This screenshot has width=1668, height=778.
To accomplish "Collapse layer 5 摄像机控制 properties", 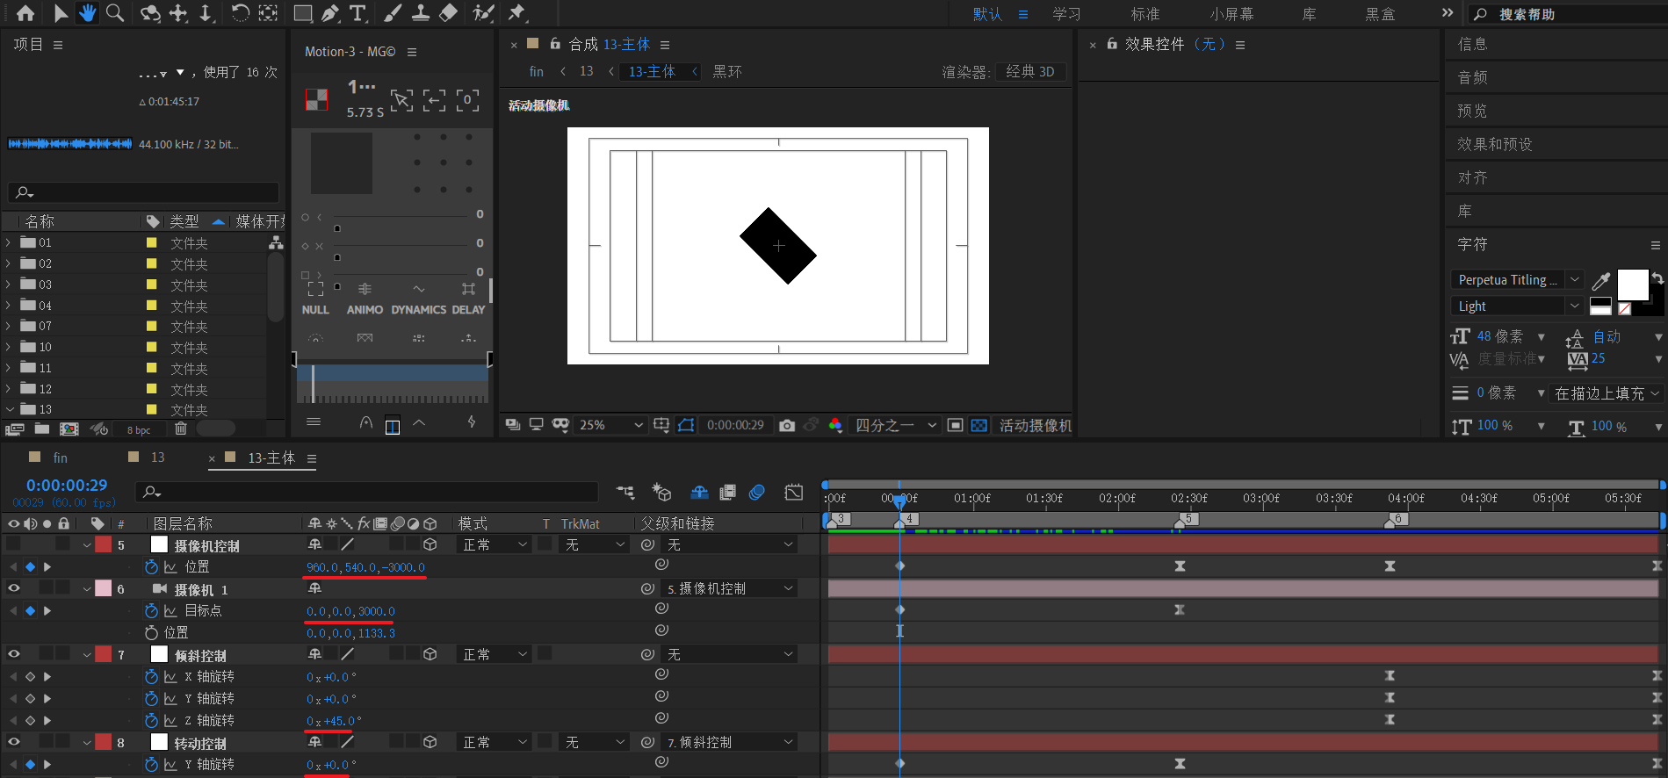I will pyautogui.click(x=87, y=545).
